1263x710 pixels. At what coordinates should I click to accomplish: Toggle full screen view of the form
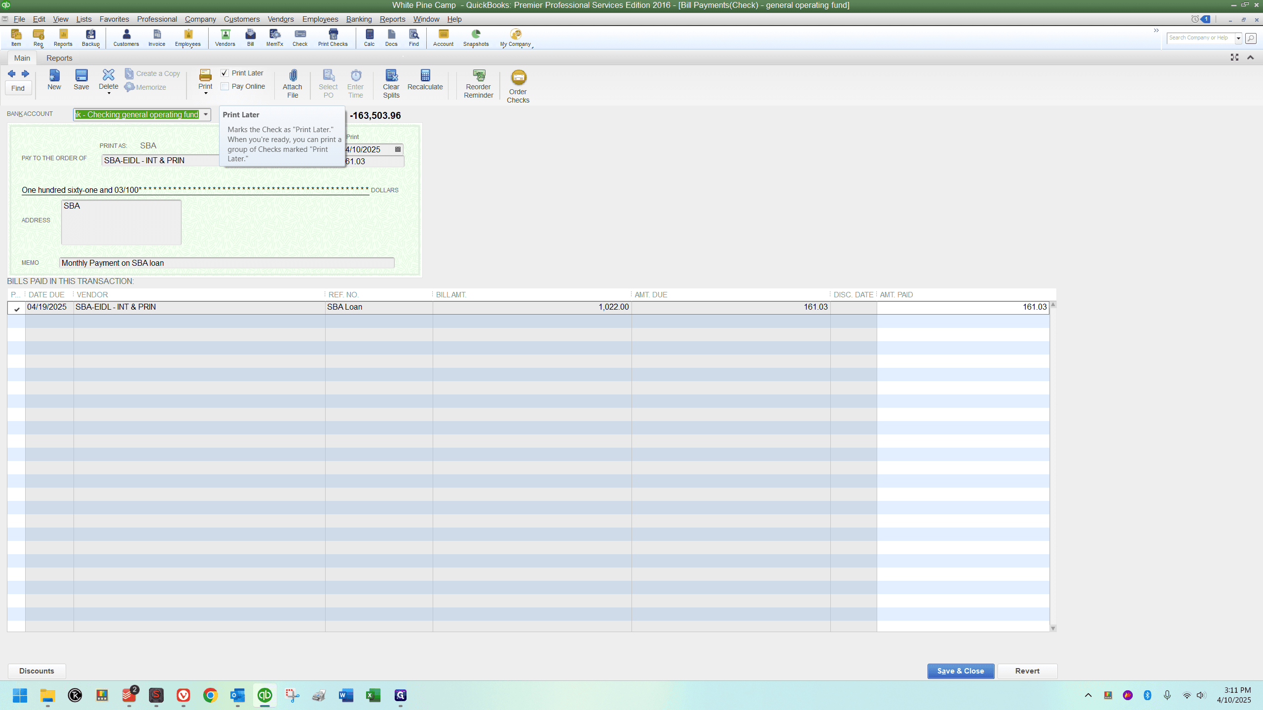(1234, 58)
